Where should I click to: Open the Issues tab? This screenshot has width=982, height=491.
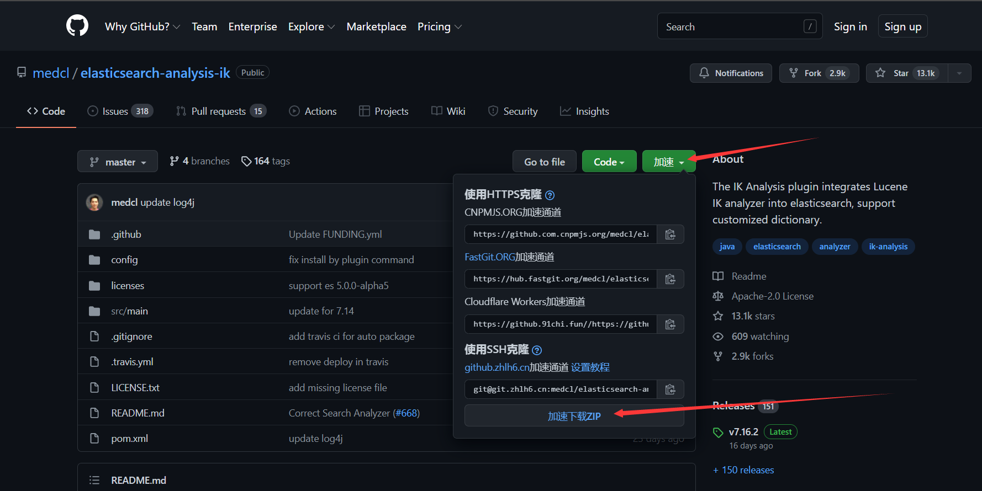[x=120, y=111]
